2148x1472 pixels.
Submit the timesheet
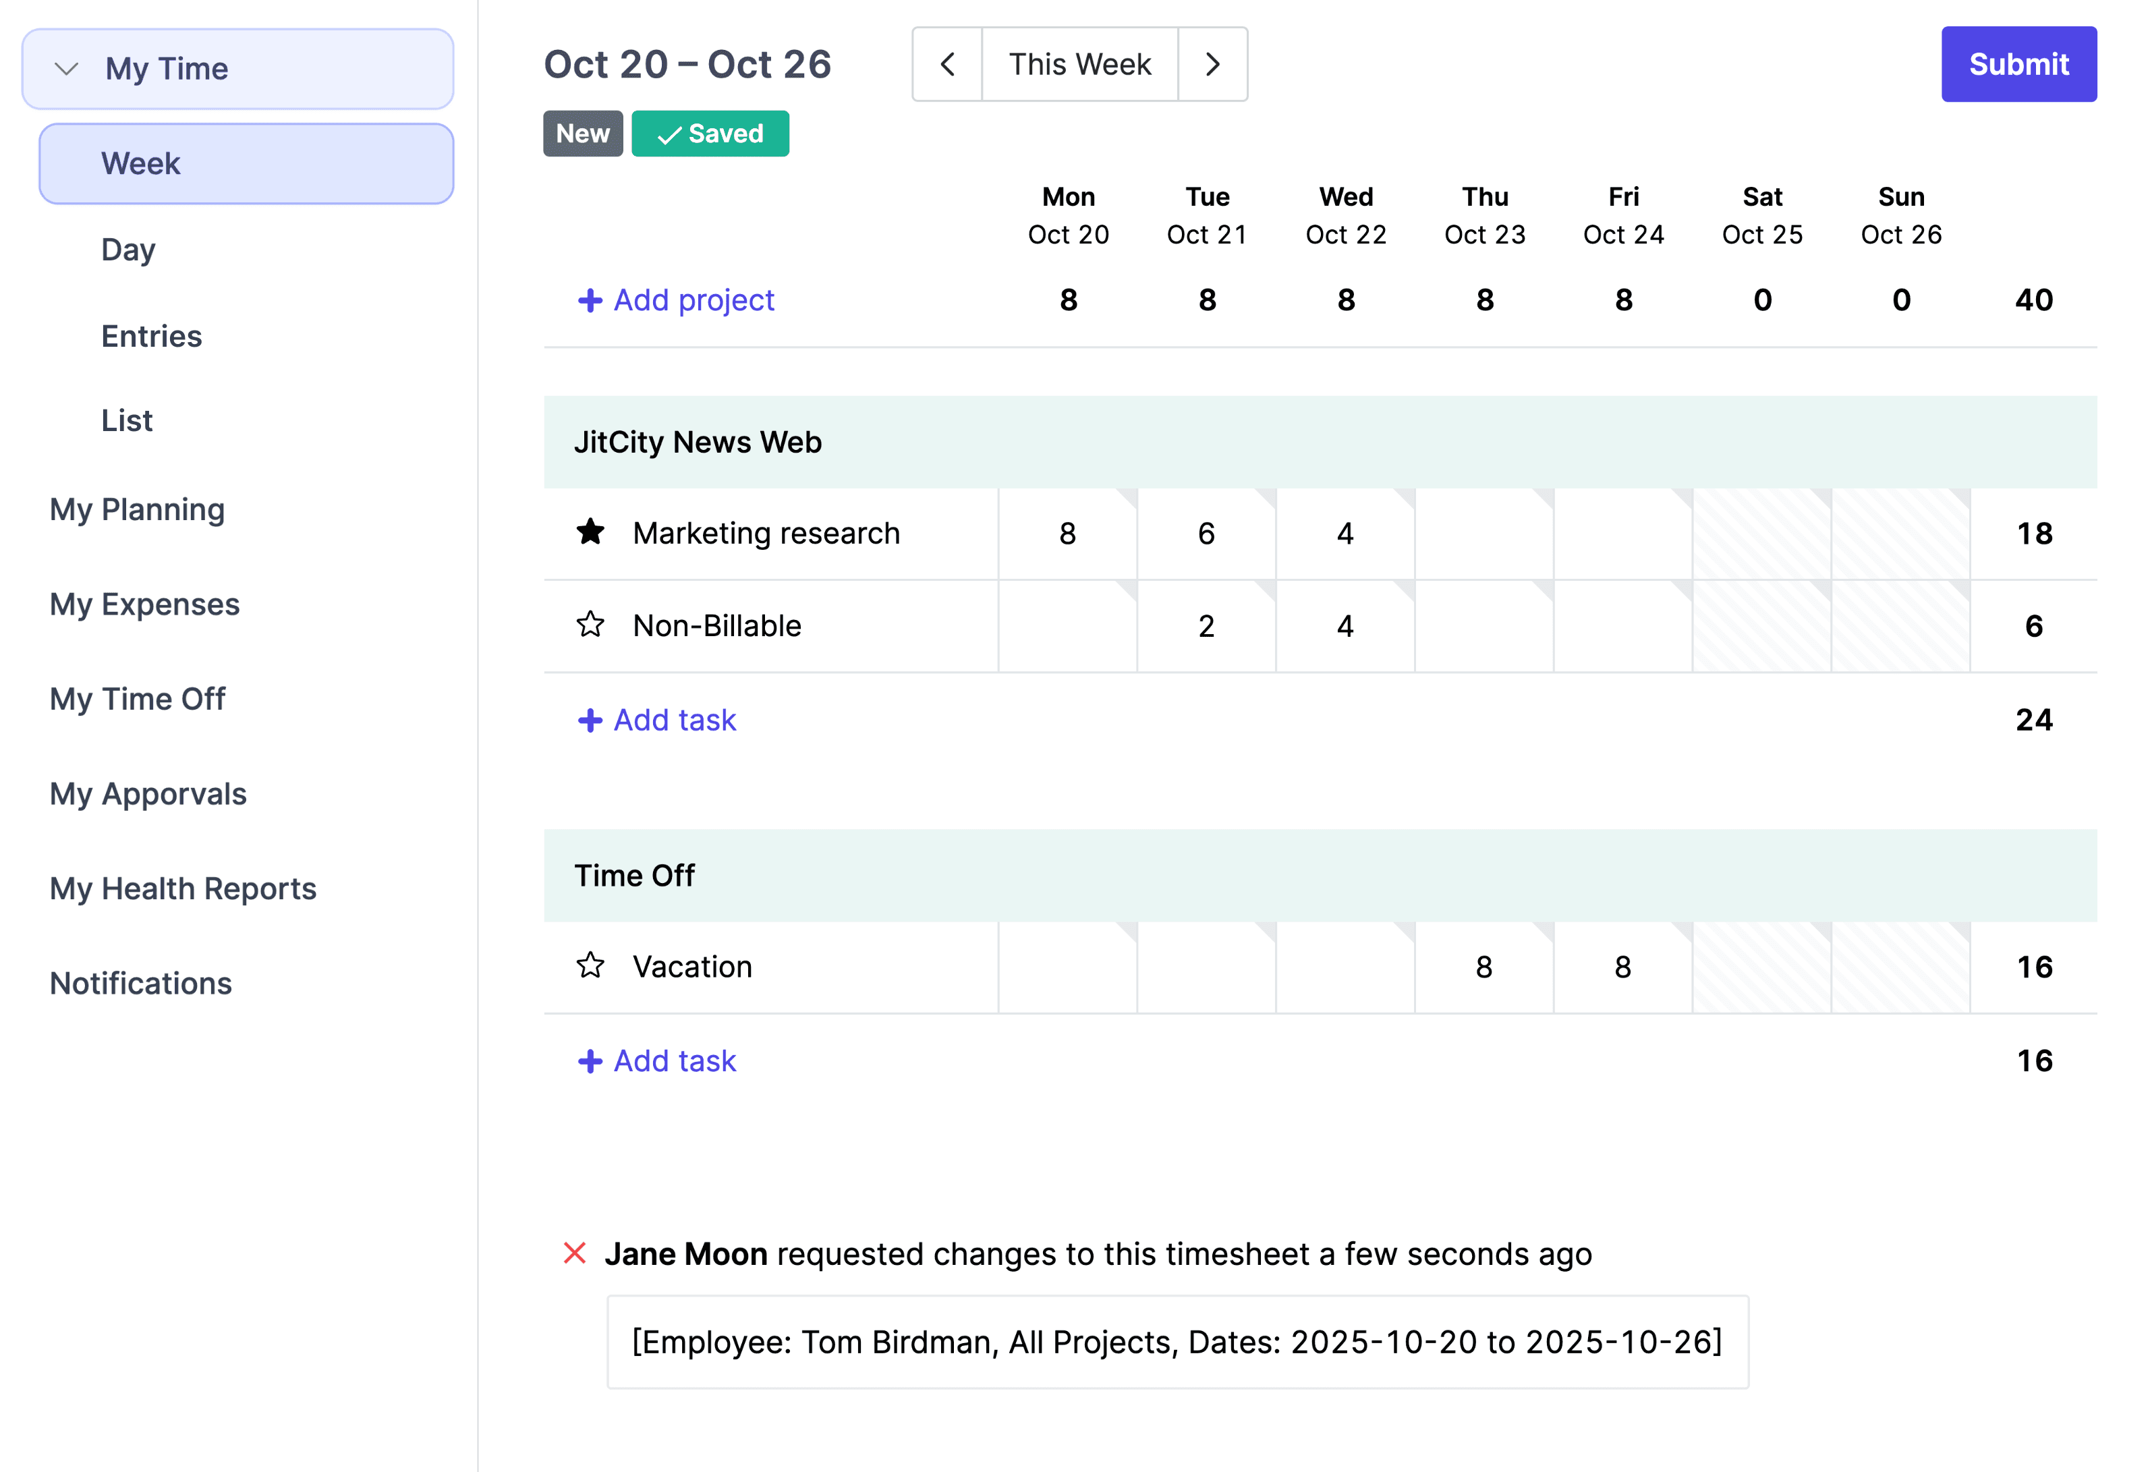tap(2018, 65)
